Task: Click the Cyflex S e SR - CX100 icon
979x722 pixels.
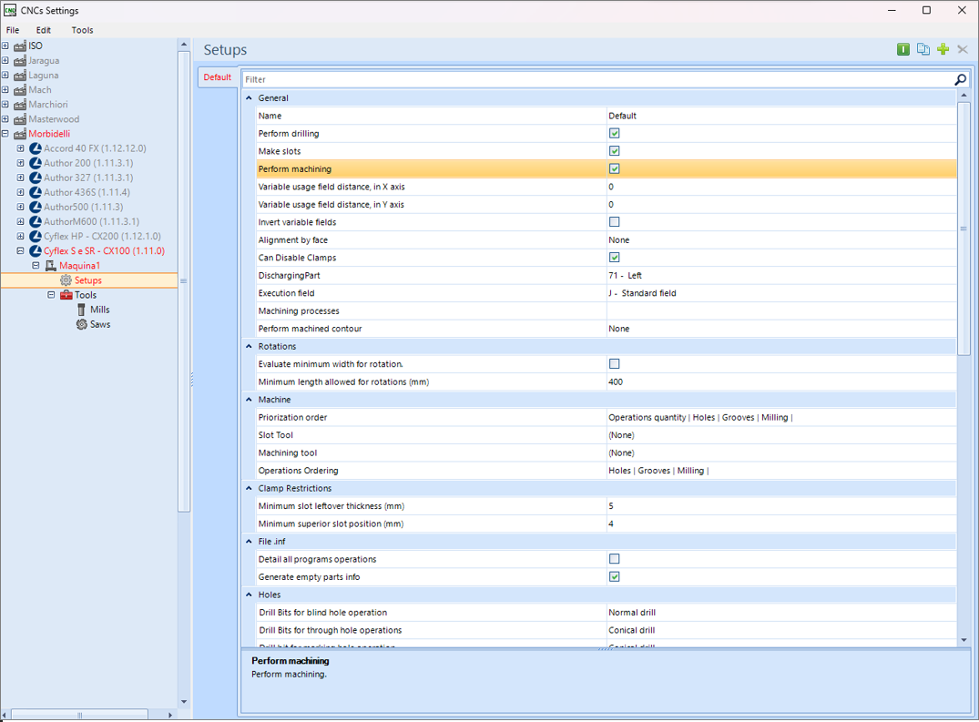Action: (x=36, y=251)
